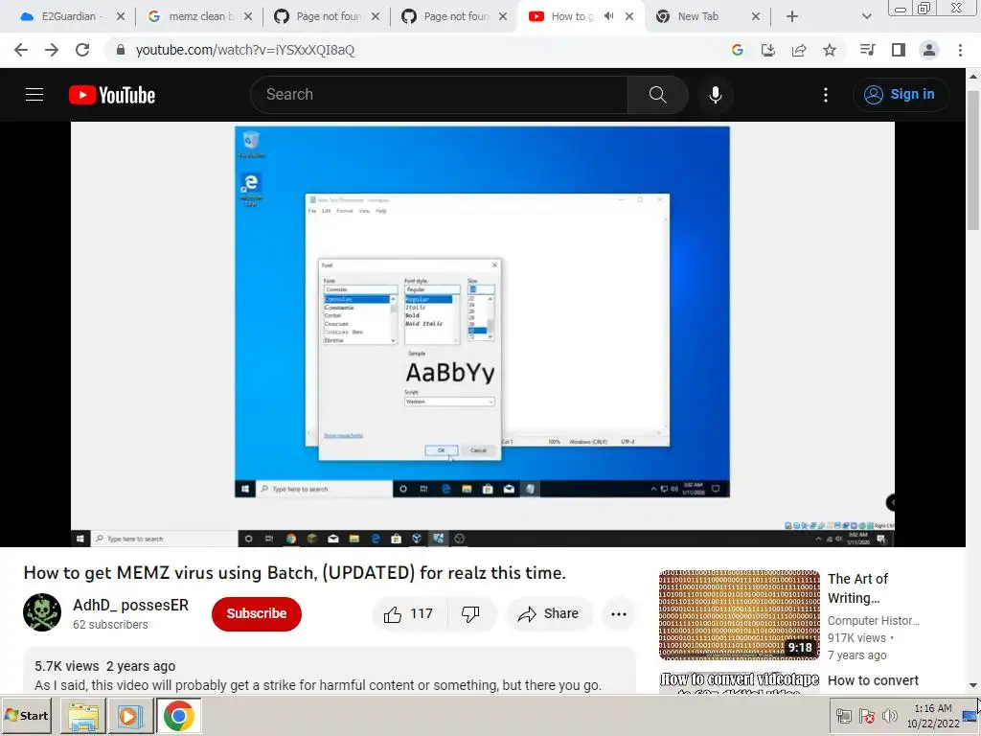The width and height of the screenshot is (981, 736).
Task: Click the 5.7K views text
Action: (x=66, y=666)
